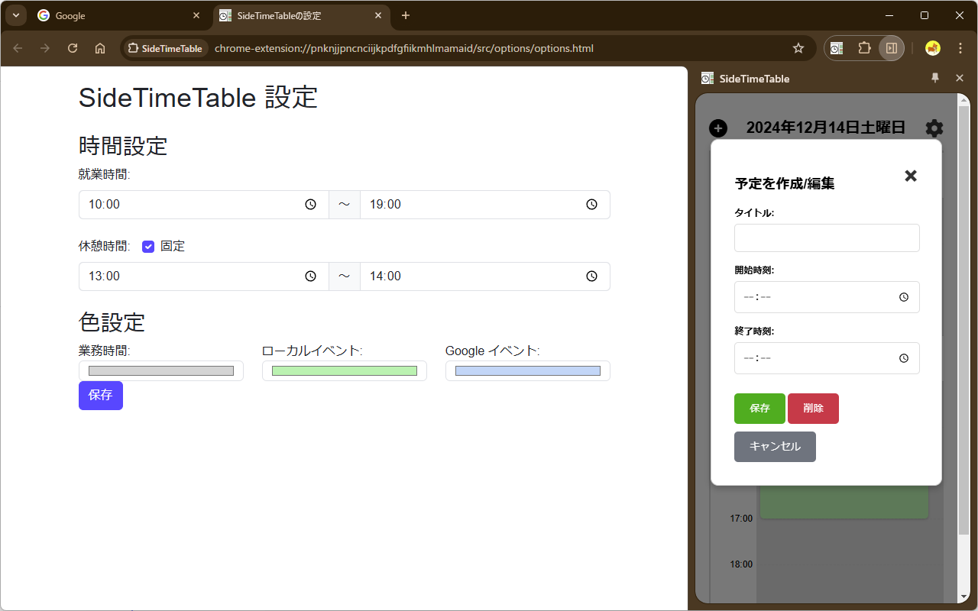Open the tab search dropdown arrow
Viewport: 978px width, 611px height.
click(x=15, y=15)
